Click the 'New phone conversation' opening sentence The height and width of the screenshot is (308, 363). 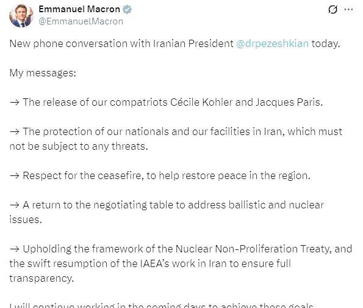[174, 44]
